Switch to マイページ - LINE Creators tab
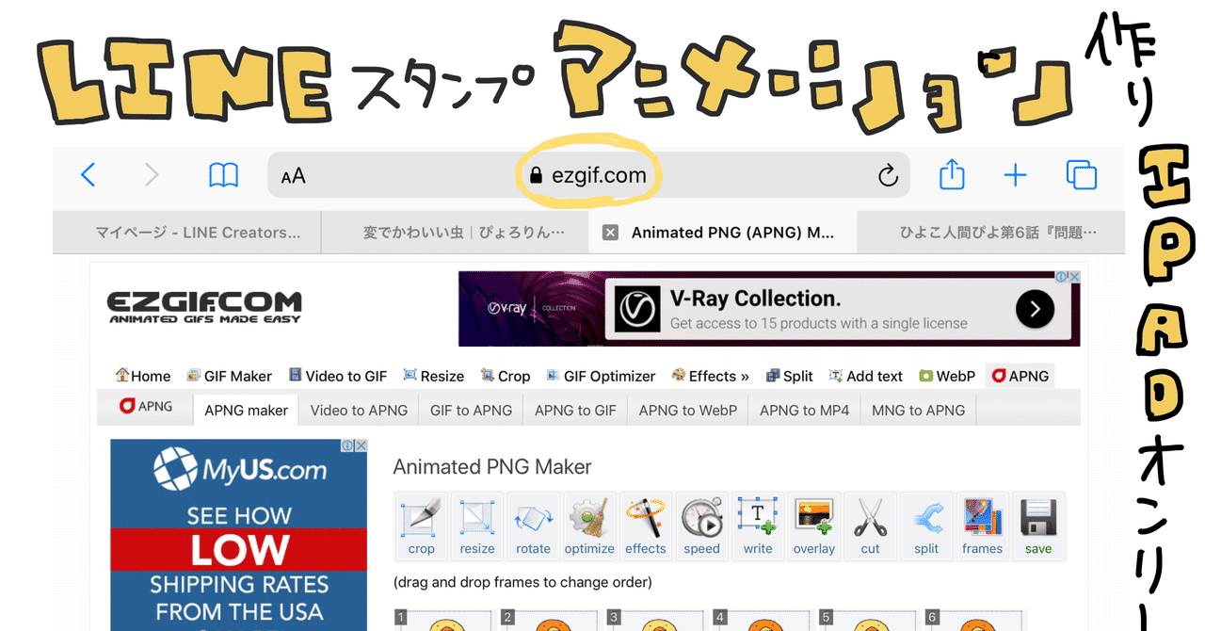This screenshot has height=631, width=1205. coord(186,233)
